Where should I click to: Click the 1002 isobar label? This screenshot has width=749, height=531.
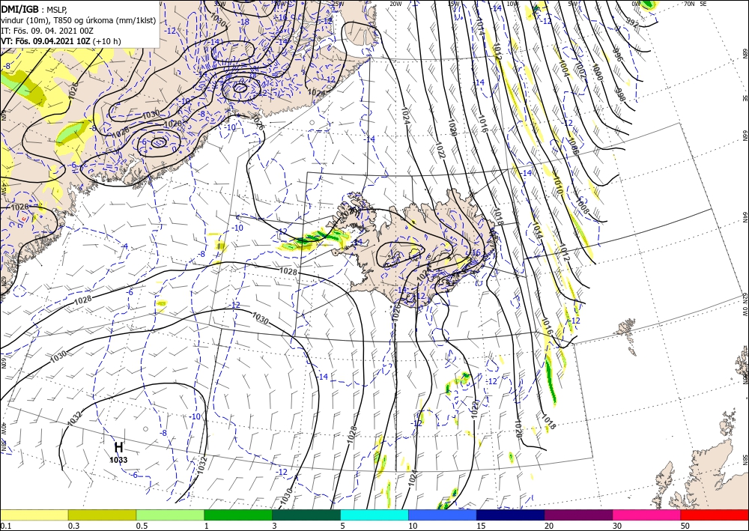click(581, 70)
